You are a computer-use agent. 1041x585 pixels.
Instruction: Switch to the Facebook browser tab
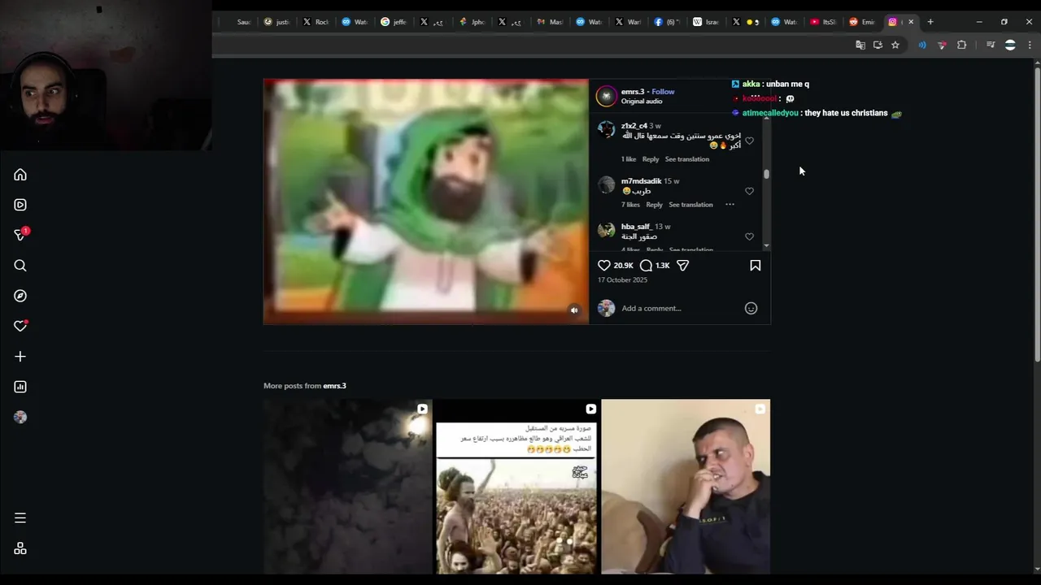pyautogui.click(x=667, y=22)
